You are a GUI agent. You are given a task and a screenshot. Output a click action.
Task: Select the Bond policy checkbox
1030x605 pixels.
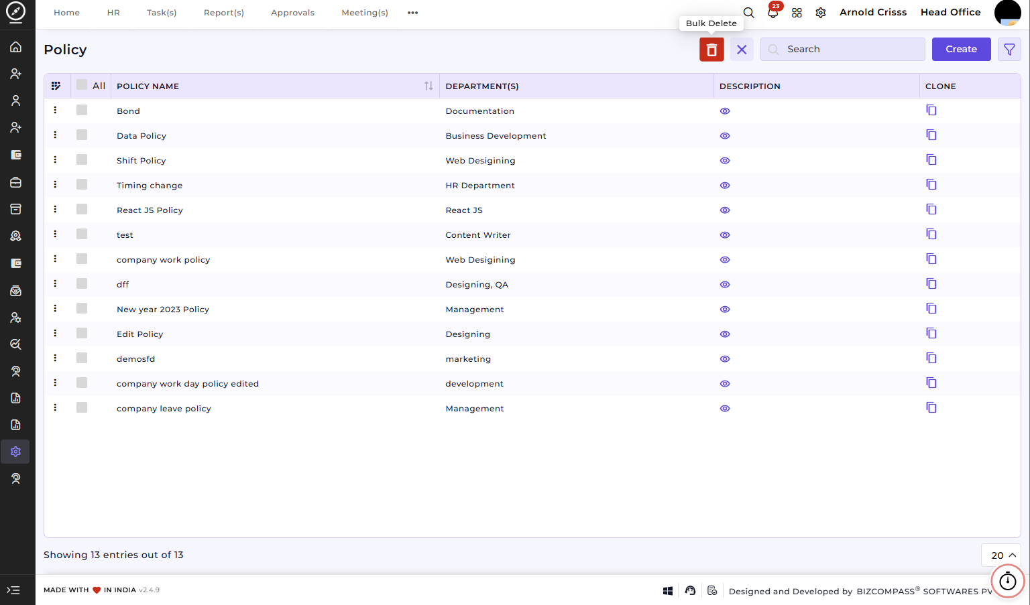[82, 110]
